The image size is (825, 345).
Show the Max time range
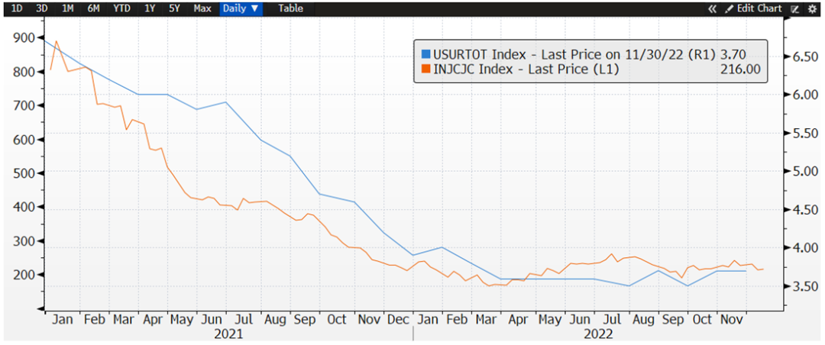pos(202,8)
